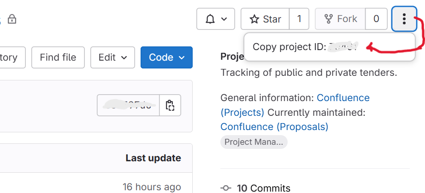Click the Tracking of public tenders description
The image size is (425, 193).
[x=309, y=73]
